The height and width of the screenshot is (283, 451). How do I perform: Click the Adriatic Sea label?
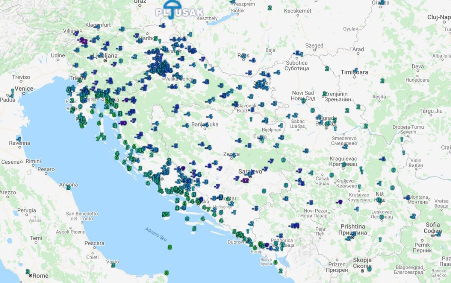pos(156,234)
